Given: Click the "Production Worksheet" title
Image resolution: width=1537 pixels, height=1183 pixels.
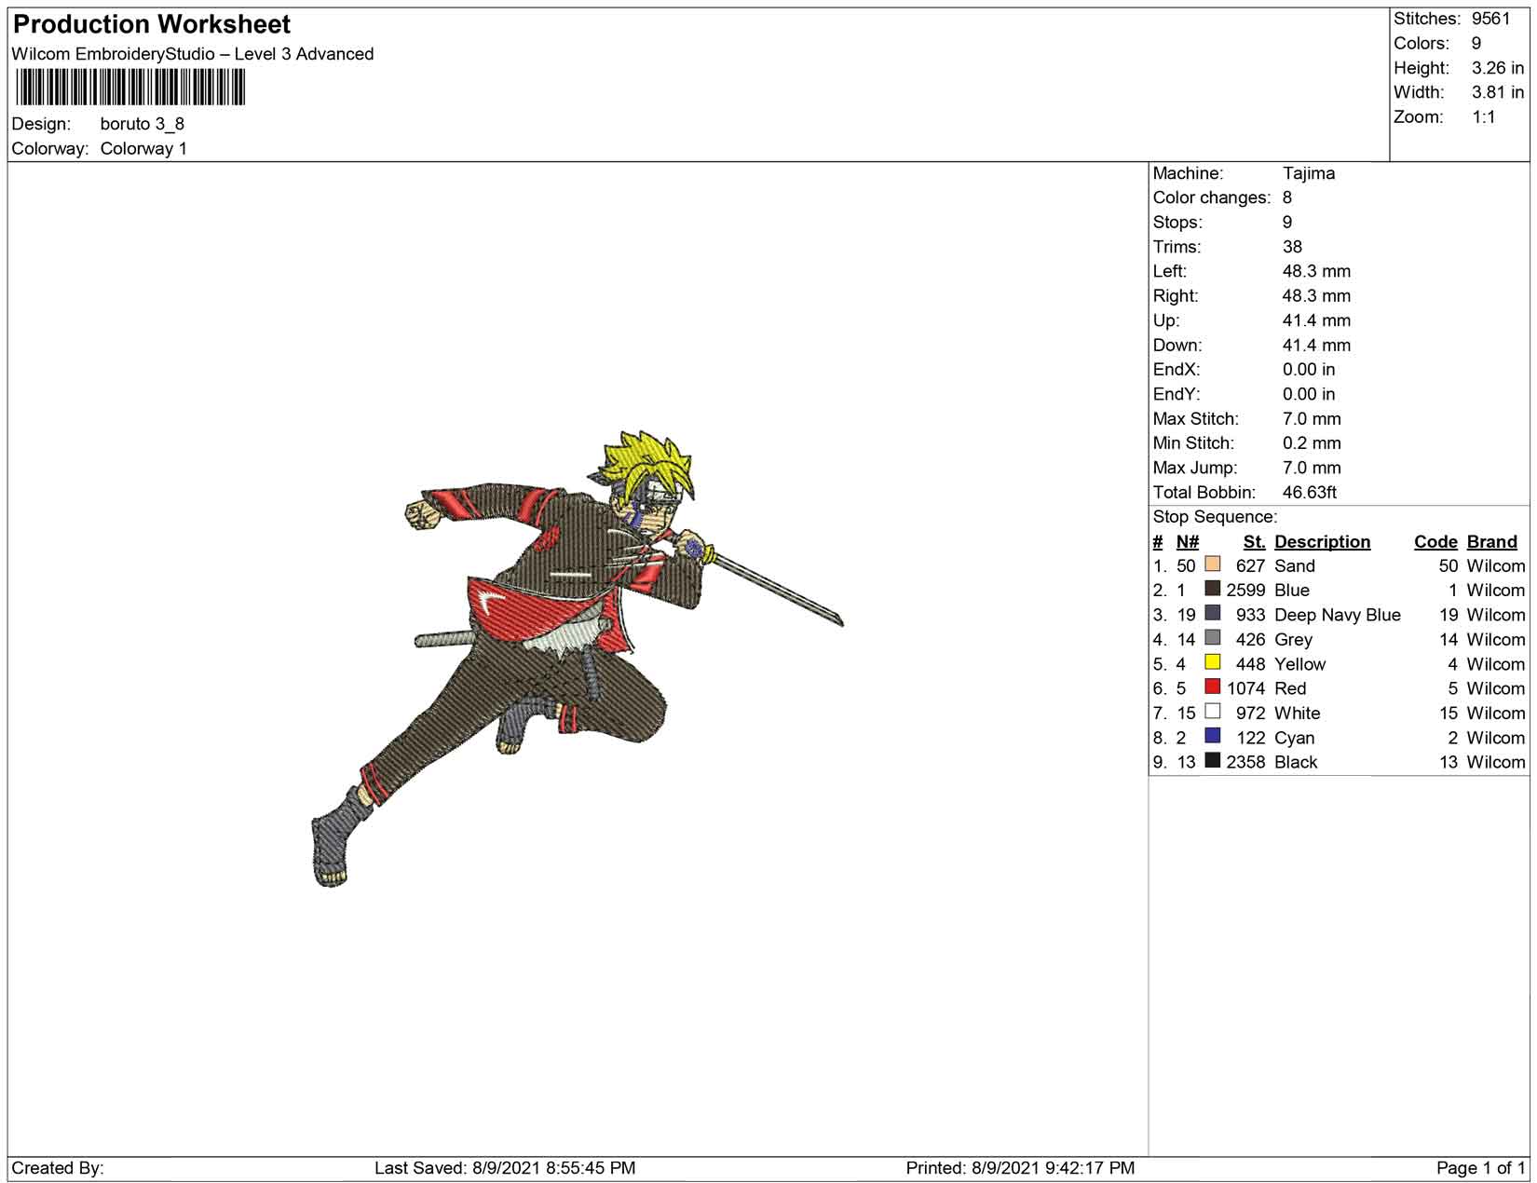Looking at the screenshot, I should click(152, 24).
